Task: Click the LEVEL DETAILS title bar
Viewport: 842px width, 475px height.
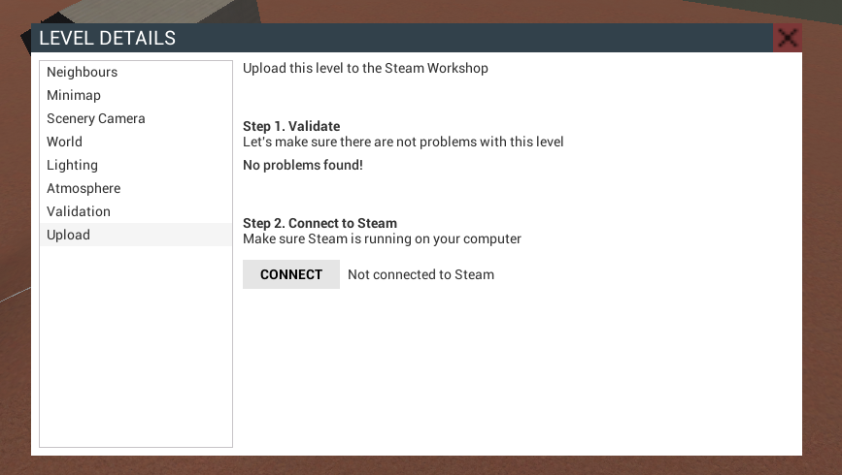Action: coord(402,38)
